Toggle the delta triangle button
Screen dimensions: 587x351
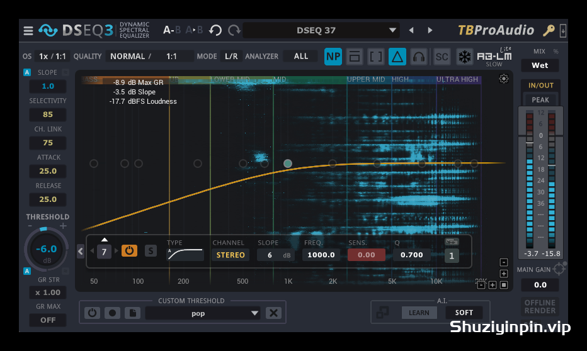(397, 57)
